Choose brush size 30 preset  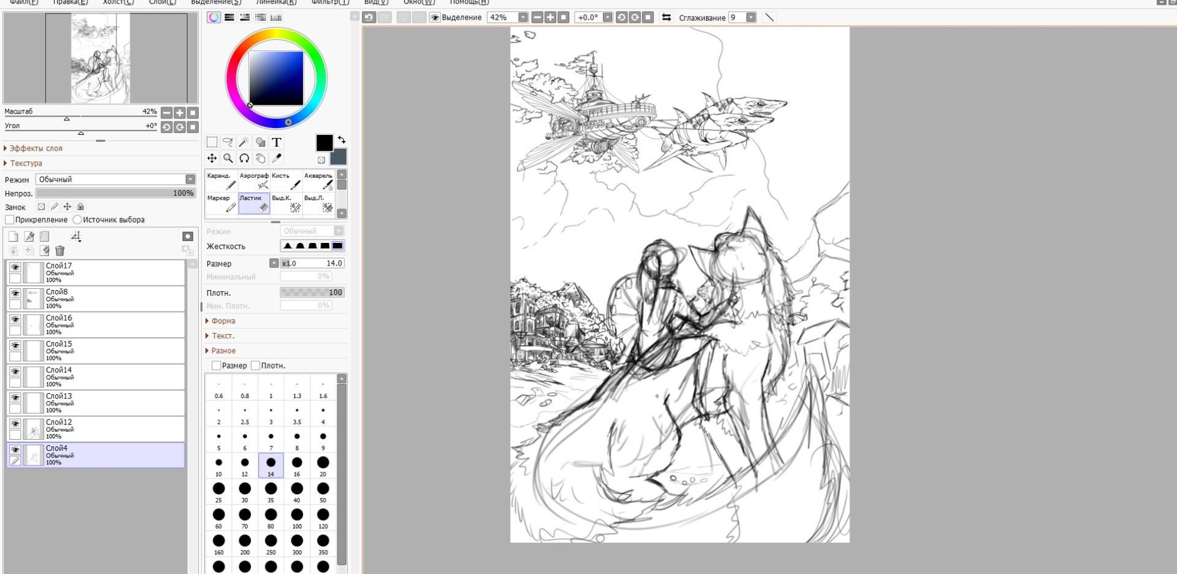[245, 489]
